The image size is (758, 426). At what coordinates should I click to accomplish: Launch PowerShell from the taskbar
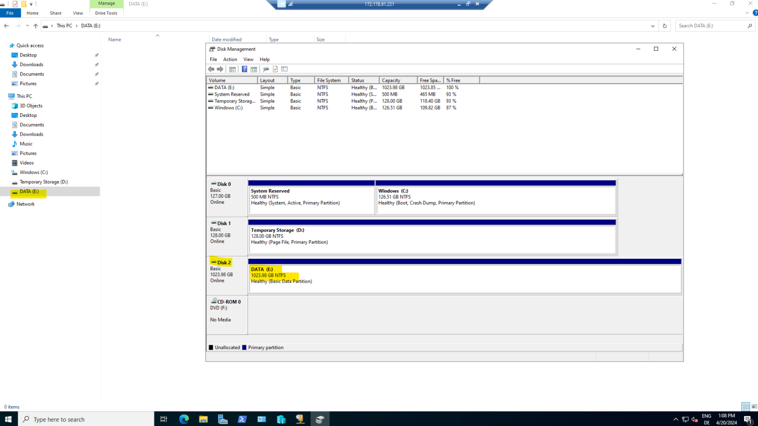(x=242, y=419)
